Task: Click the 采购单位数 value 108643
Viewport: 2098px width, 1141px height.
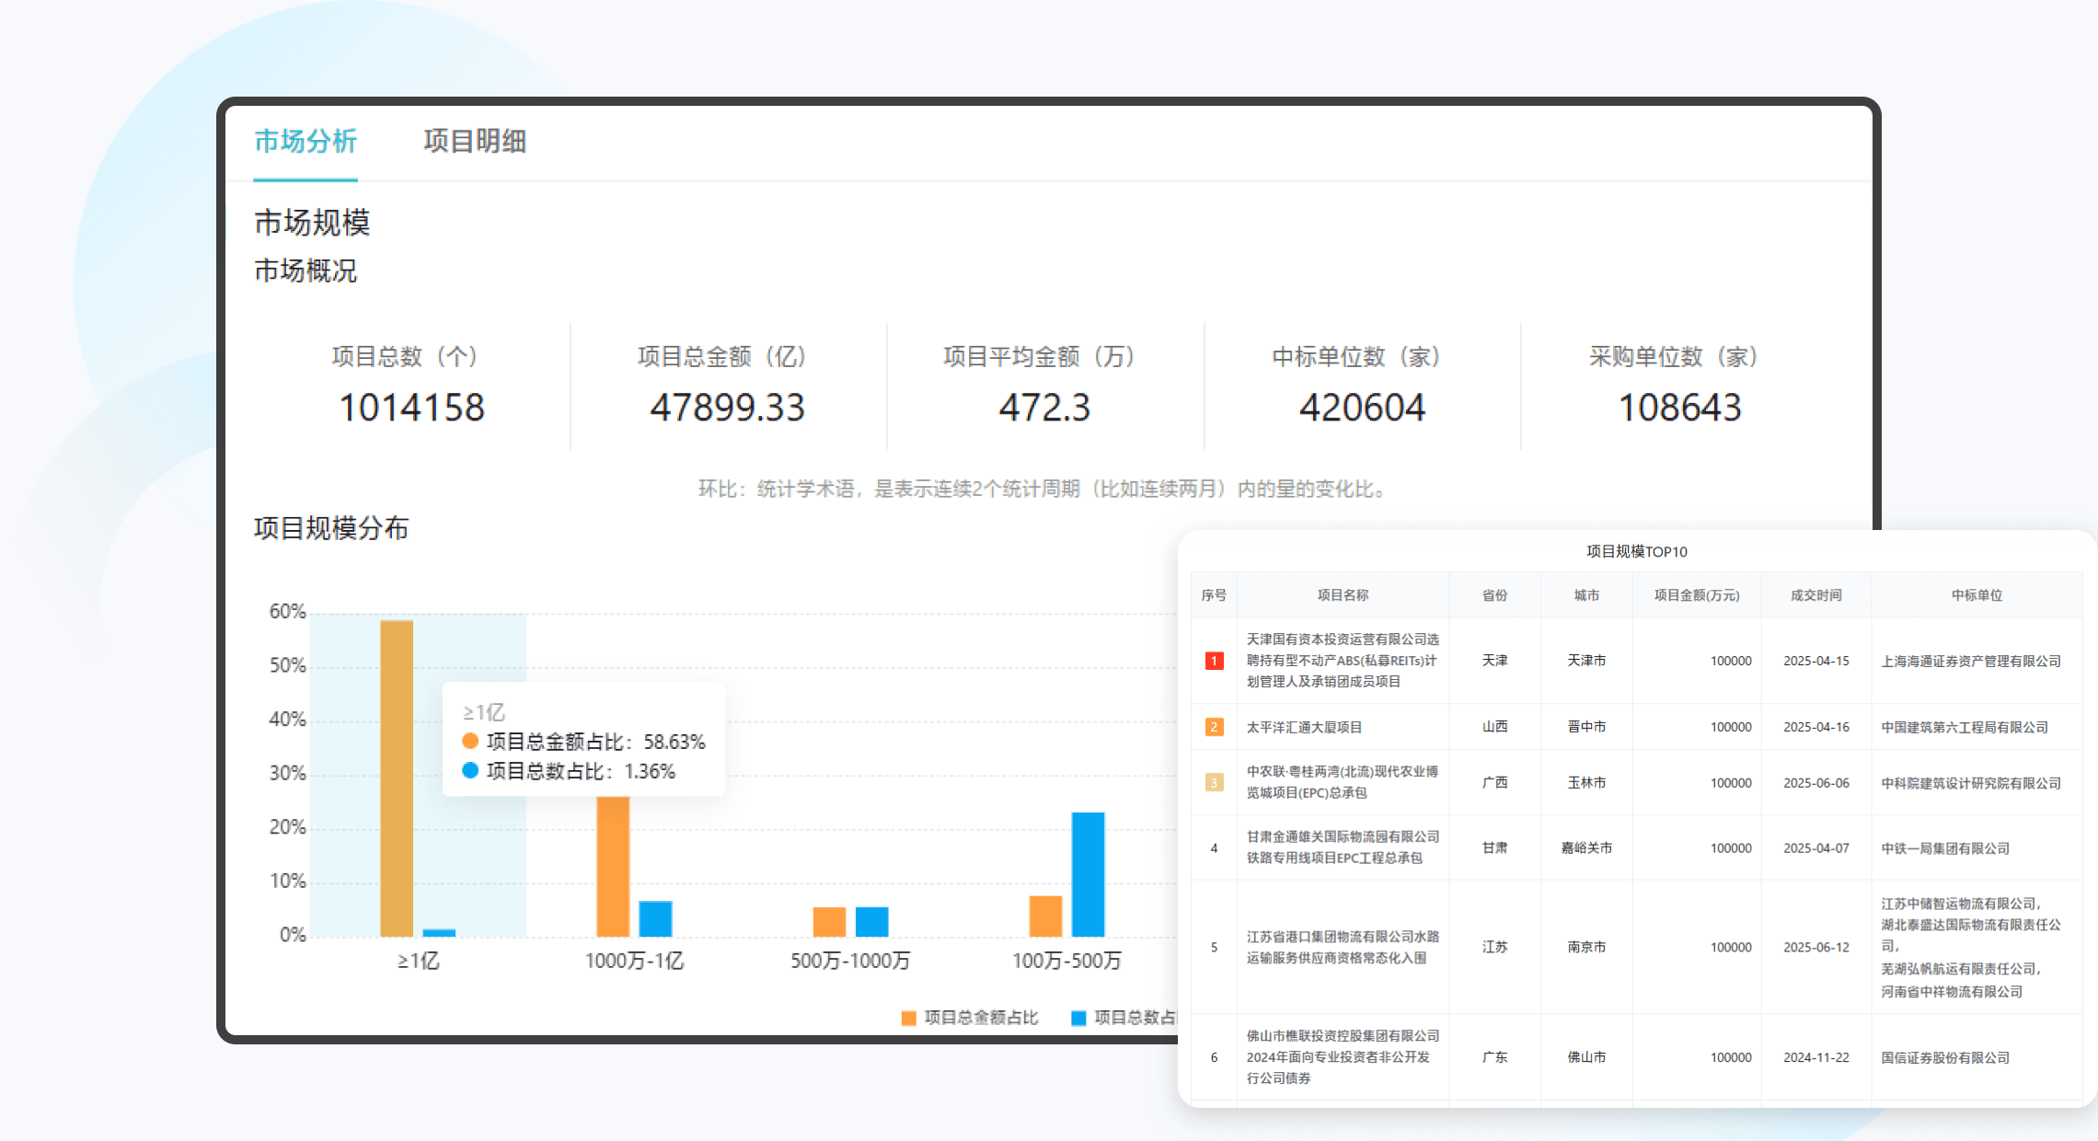Action: (x=1679, y=408)
